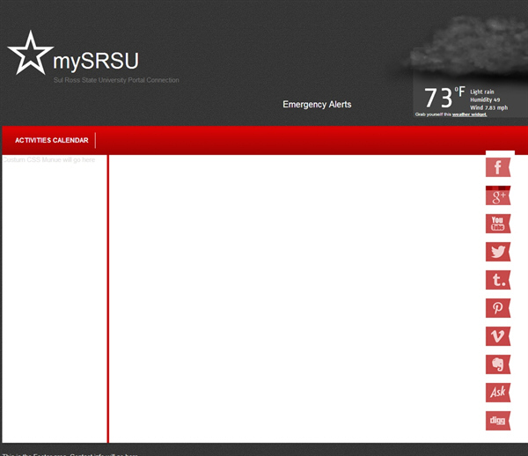
Task: Click the mySRSU site title
Action: [95, 62]
